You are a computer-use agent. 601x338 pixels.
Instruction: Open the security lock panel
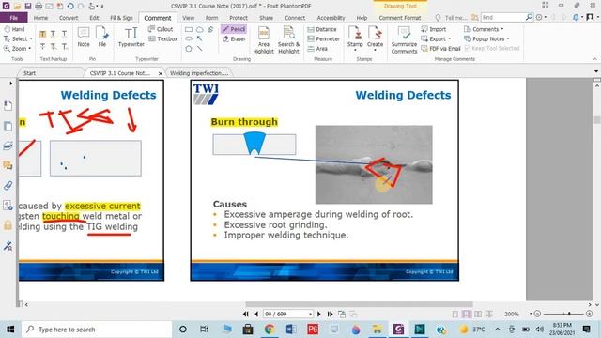point(8,225)
